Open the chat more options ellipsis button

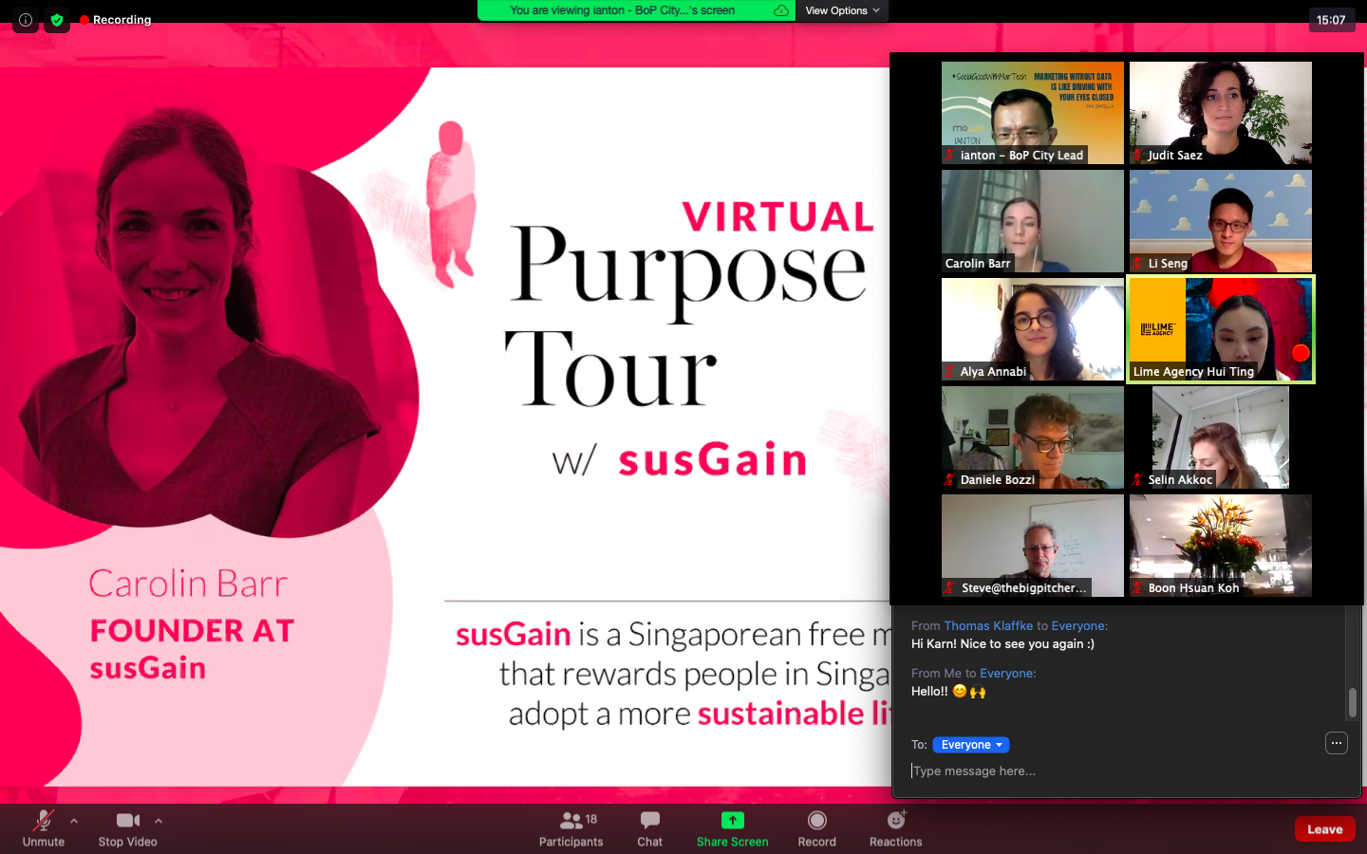click(x=1337, y=743)
